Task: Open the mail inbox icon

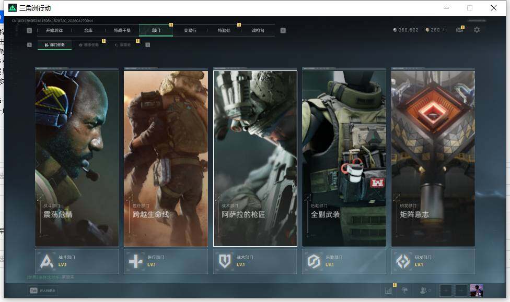Action: 460,30
